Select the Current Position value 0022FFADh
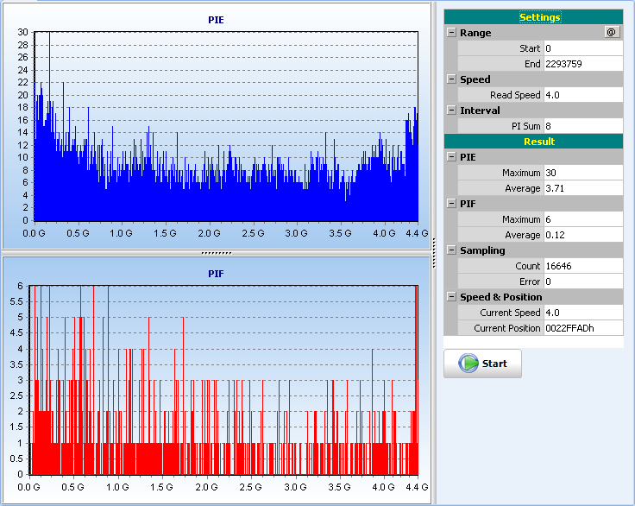This screenshot has width=635, height=506. 582,328
